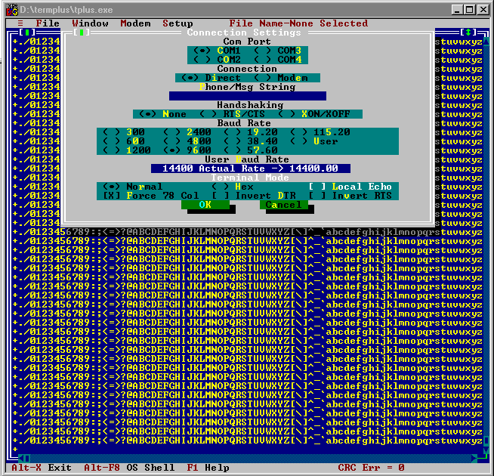Select 9600 baud rate
Viewport: 494px width, 476px height.
tap(187, 150)
